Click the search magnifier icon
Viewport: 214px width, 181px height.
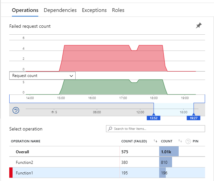tap(110, 128)
